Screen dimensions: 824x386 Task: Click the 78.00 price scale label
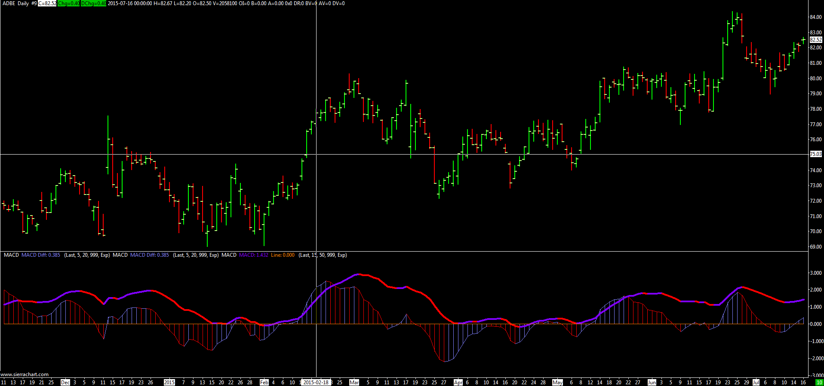[815, 109]
